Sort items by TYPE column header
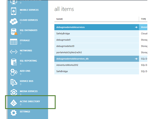Image resolution: width=166 pixels, height=119 pixels. [x=143, y=19]
